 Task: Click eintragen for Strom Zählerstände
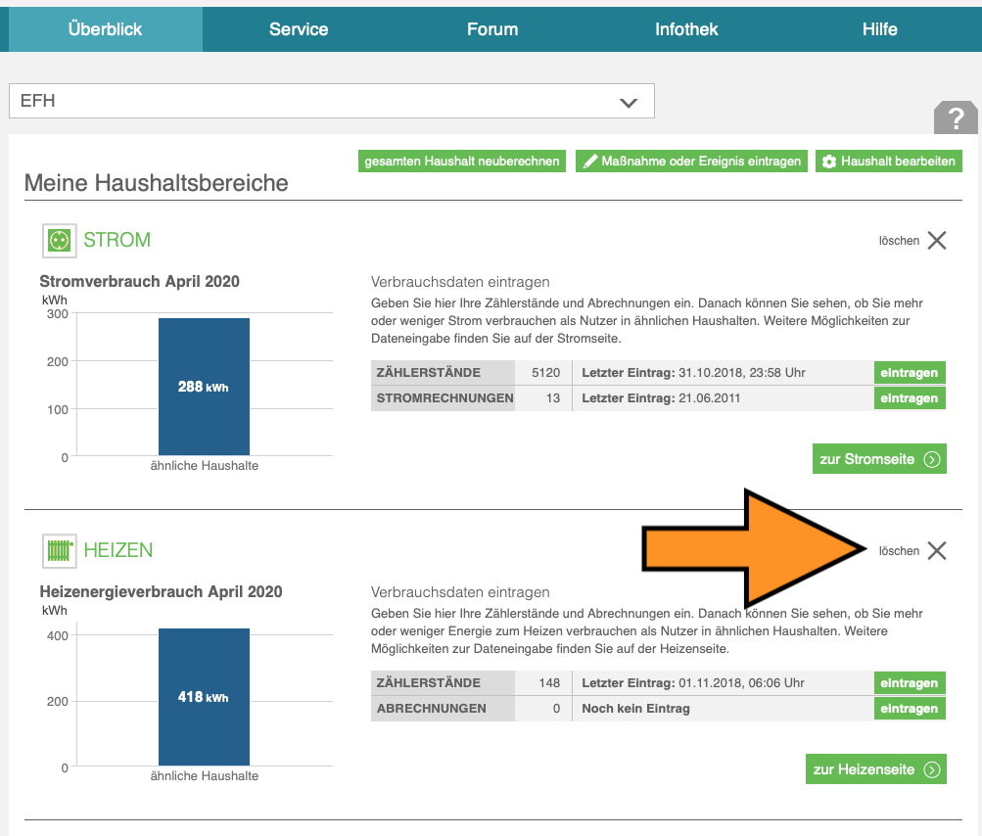tap(909, 373)
